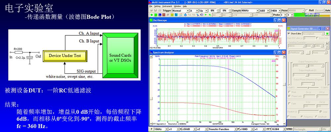This screenshot has height=132, width=331.
Task: Open the FFT size 16384 dropdown
Action: [278, 129]
